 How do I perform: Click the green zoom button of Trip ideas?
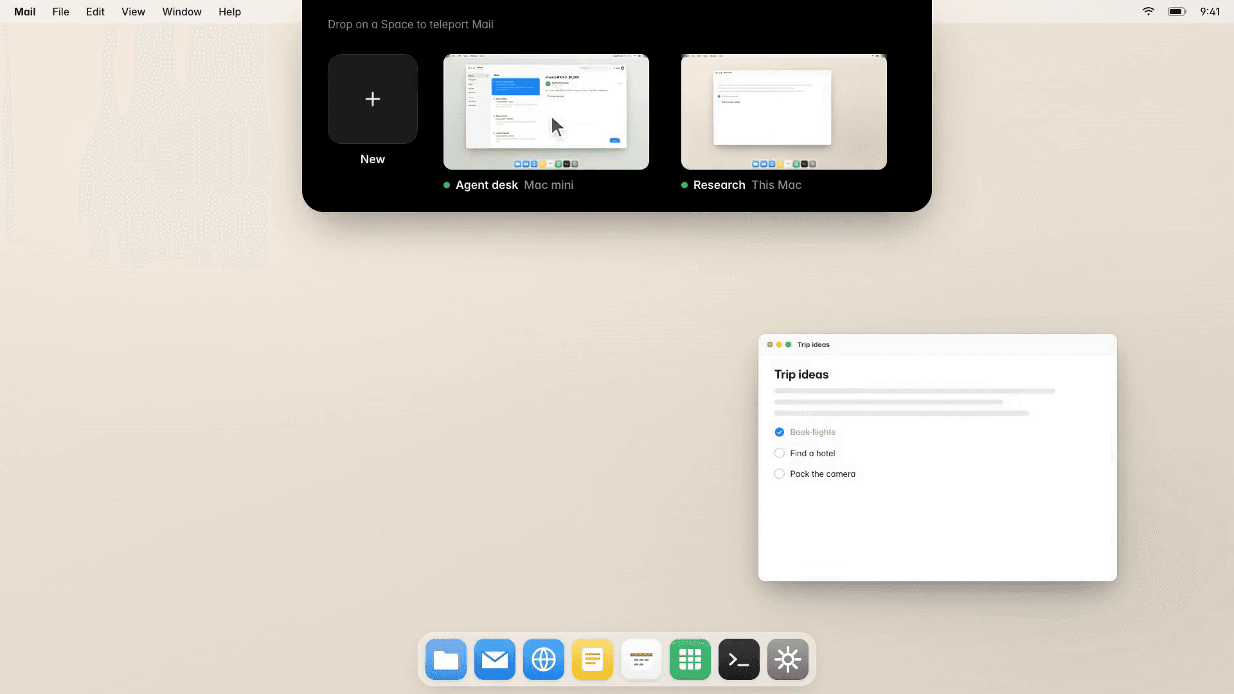(x=789, y=345)
